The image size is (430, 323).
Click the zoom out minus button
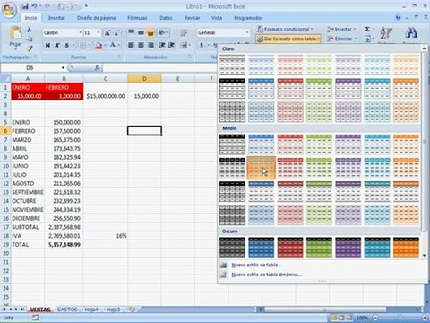(375, 318)
